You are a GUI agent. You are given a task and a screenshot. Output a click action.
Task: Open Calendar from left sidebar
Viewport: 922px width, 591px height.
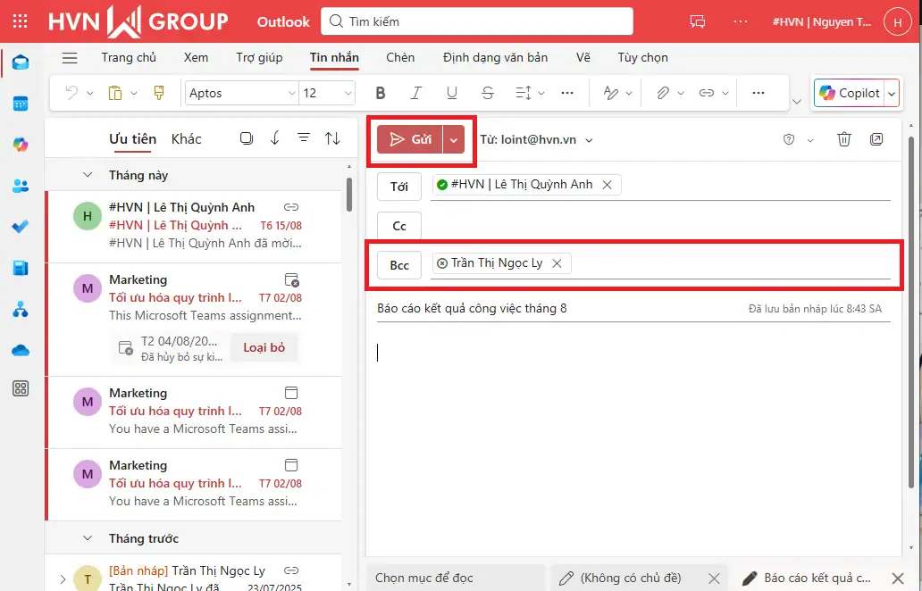21,104
